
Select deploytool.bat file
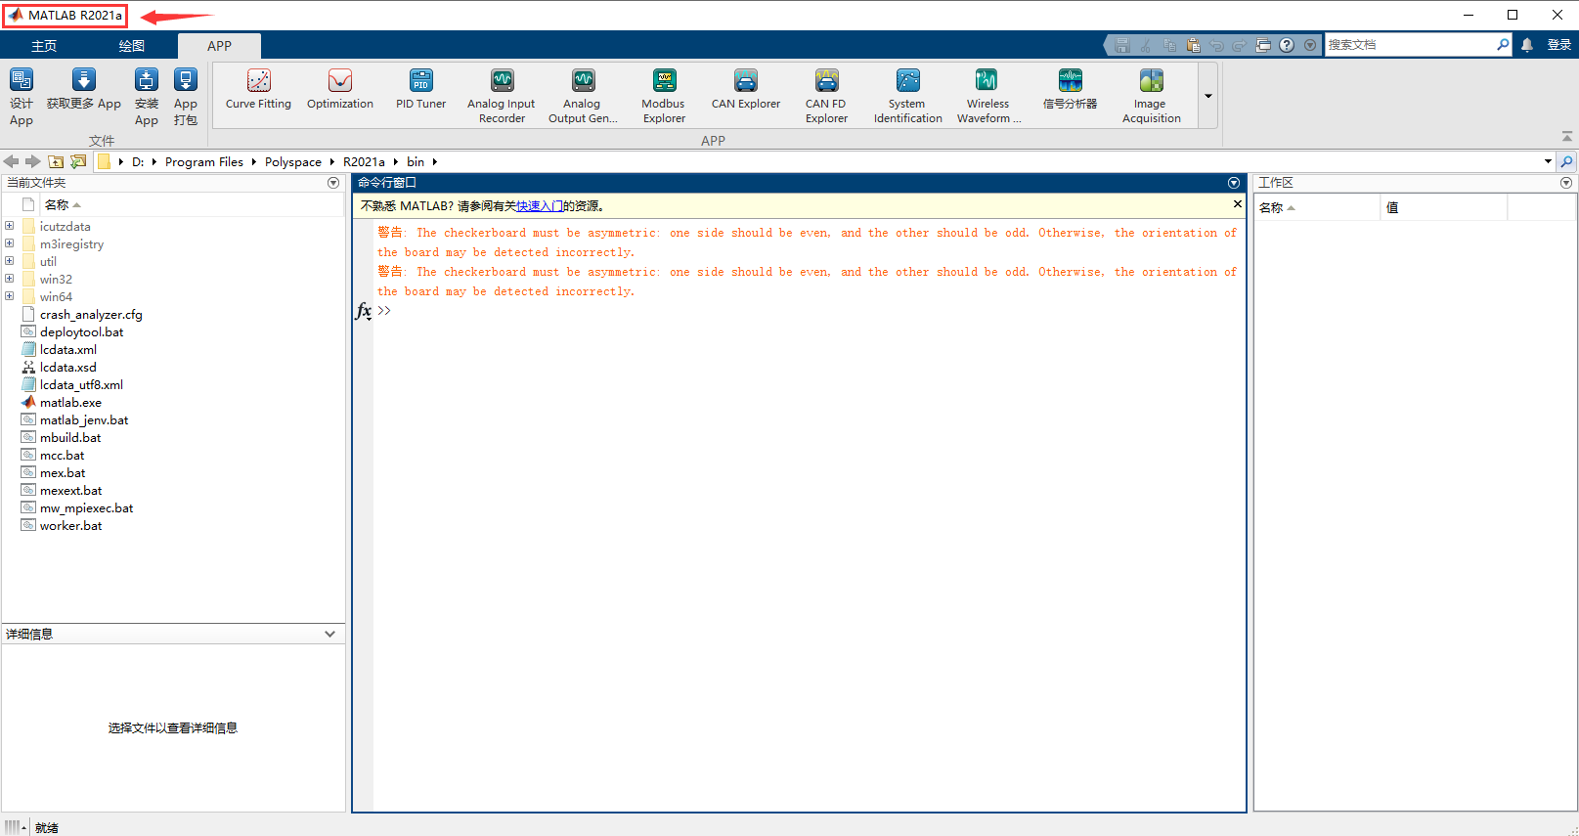coord(81,332)
